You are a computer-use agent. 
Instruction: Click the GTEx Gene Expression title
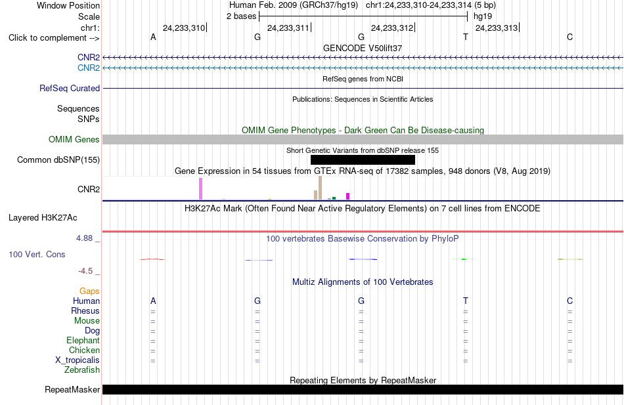tap(363, 171)
